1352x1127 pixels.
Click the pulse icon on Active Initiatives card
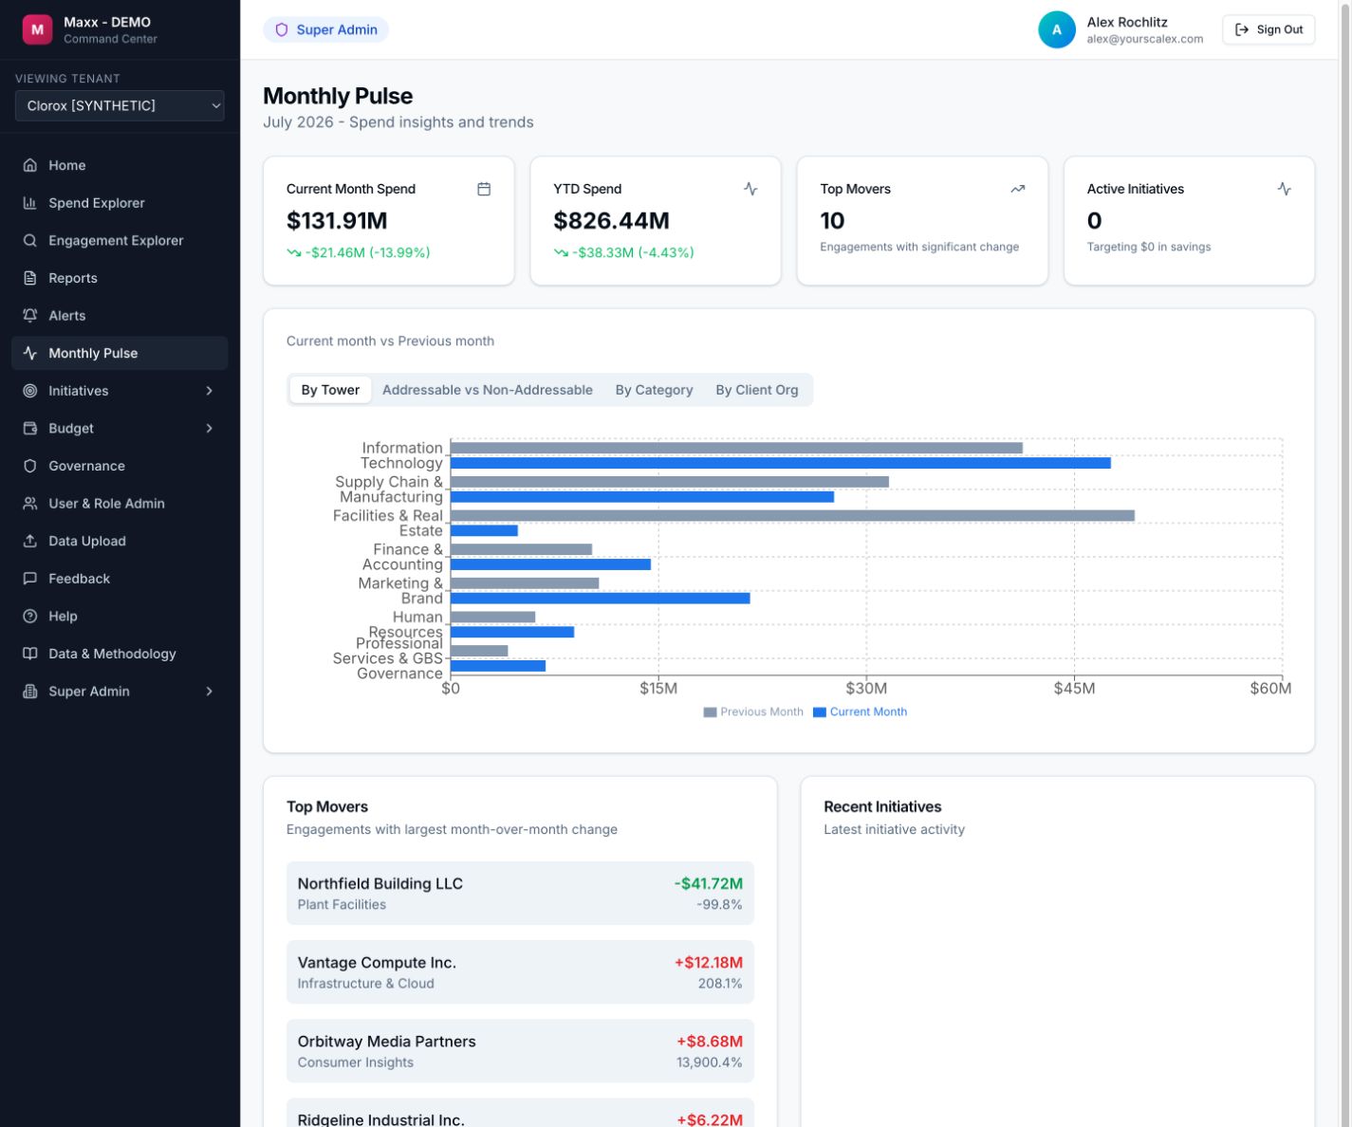pyautogui.click(x=1285, y=189)
